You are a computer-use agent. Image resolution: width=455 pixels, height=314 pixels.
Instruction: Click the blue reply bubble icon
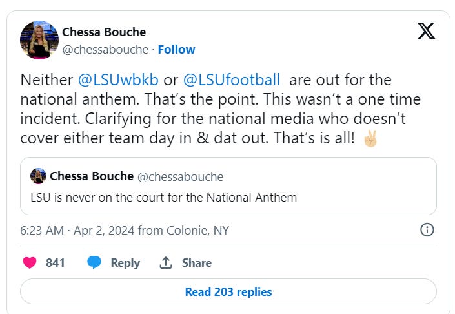coord(94,262)
